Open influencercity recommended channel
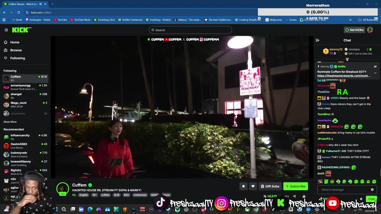This screenshot has width=381, height=214. tap(25, 137)
